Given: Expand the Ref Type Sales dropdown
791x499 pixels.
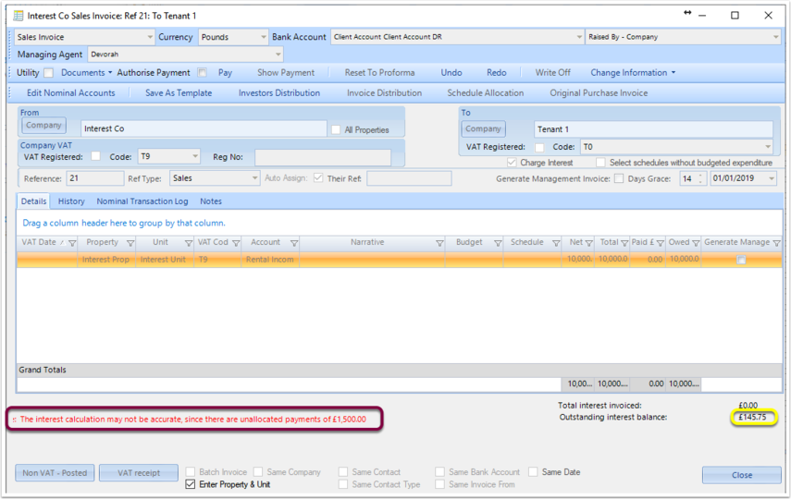Looking at the screenshot, I should click(x=254, y=178).
